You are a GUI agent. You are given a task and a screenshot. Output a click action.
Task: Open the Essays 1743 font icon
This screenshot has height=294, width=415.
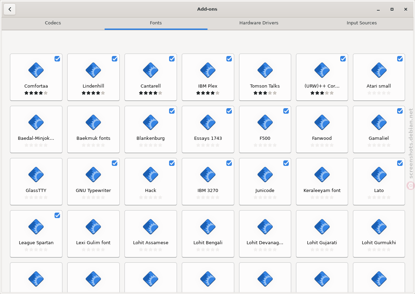(x=208, y=123)
